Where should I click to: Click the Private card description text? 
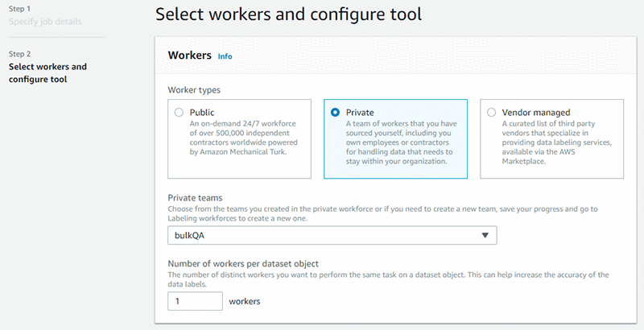[401, 142]
